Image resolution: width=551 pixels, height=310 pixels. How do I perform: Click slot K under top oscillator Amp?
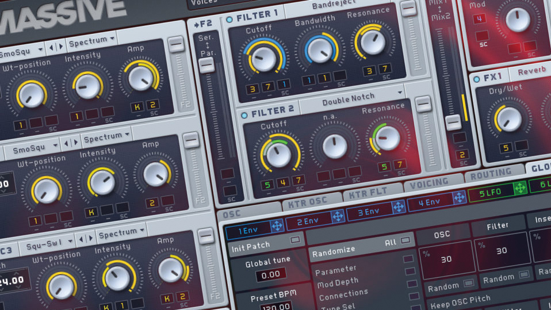pyautogui.click(x=137, y=107)
